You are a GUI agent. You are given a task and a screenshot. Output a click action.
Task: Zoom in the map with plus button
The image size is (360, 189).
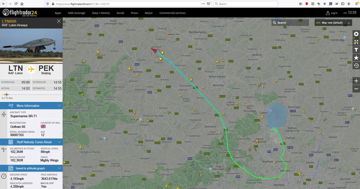(356, 81)
